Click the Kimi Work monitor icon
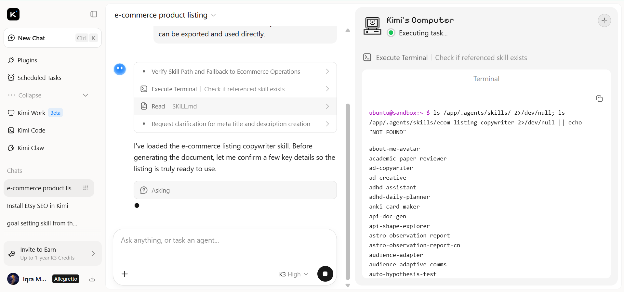The width and height of the screenshot is (624, 292). 11,113
